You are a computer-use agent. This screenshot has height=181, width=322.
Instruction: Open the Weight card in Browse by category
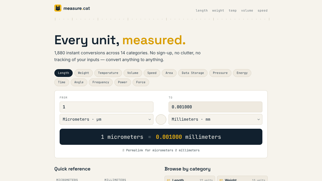pyautogui.click(x=242, y=179)
